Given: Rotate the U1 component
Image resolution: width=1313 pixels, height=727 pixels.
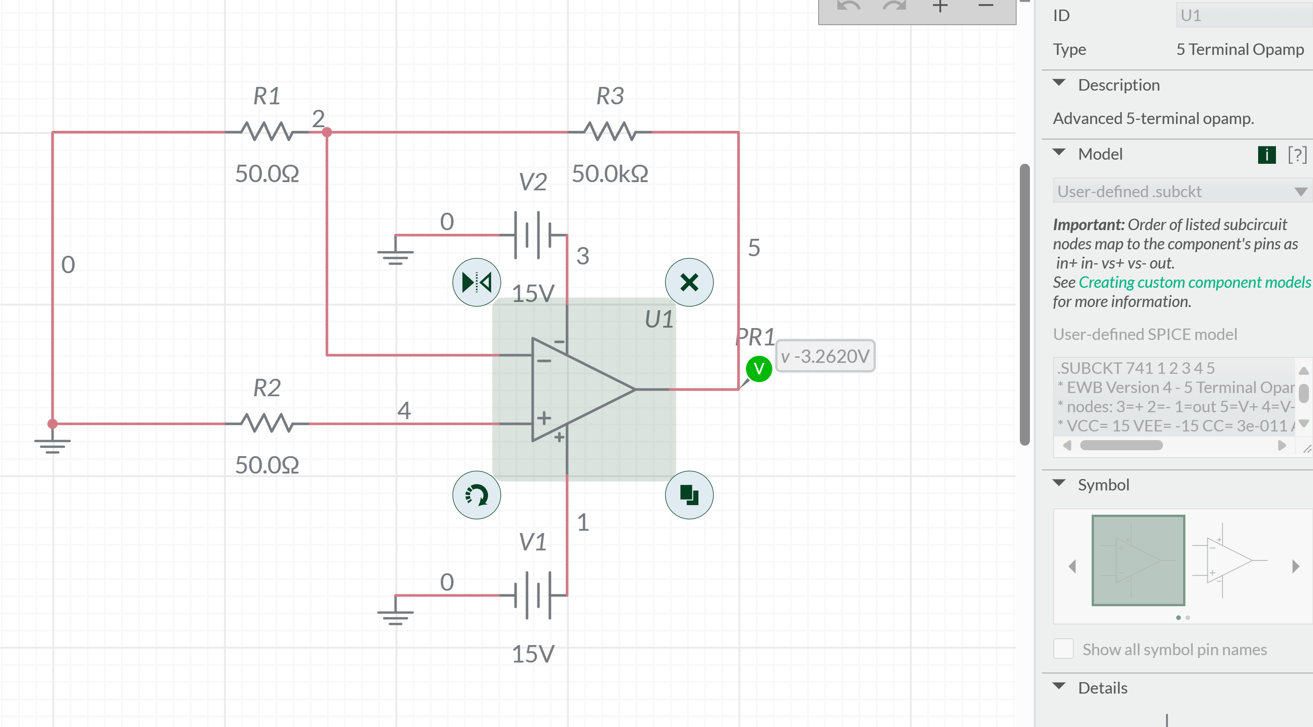Looking at the screenshot, I should click(476, 495).
